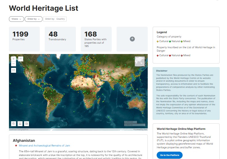227x159 pixels.
Task: Open the map fullscreen mode
Action: pos(13,70)
